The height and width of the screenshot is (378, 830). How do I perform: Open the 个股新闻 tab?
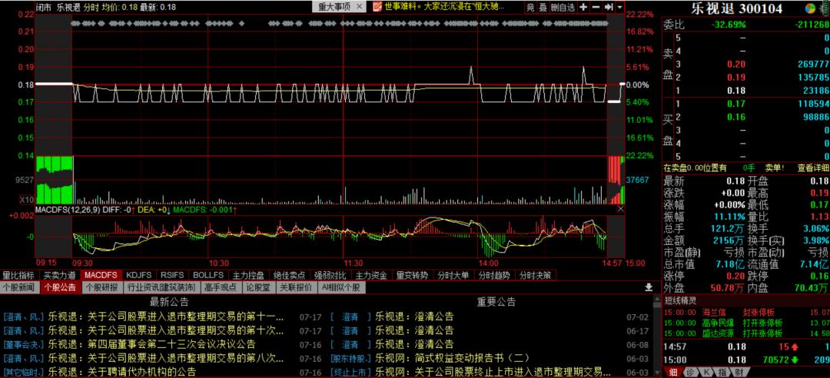pos(19,287)
